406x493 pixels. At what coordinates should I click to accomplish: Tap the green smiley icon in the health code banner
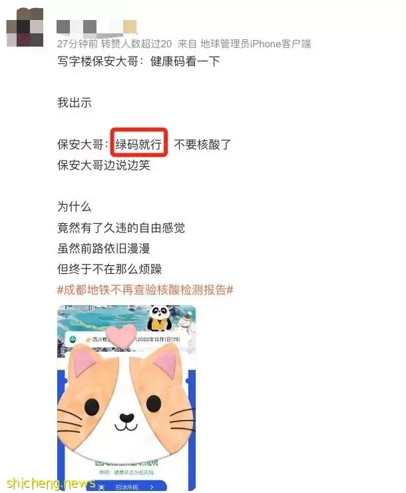(73, 339)
